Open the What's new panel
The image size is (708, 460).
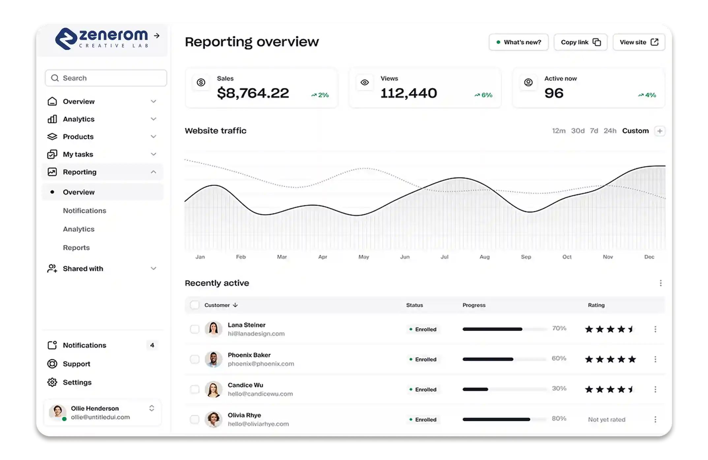point(519,42)
